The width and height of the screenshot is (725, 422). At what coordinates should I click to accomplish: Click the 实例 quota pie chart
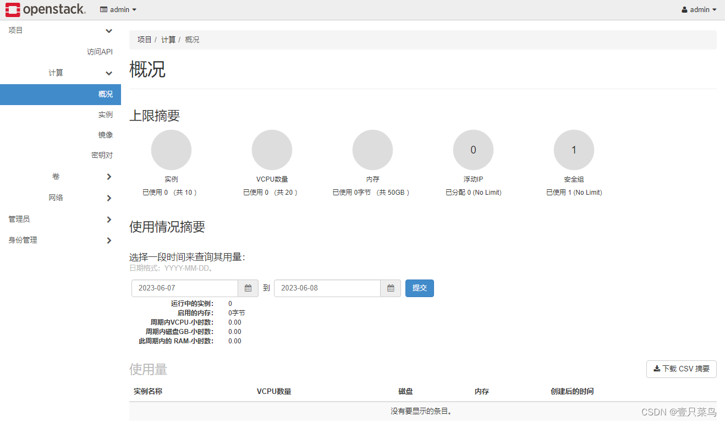[x=171, y=150]
